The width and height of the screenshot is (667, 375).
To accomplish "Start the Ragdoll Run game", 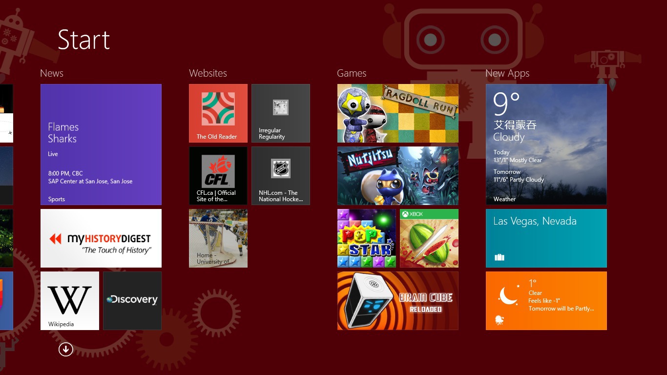I will (398, 113).
